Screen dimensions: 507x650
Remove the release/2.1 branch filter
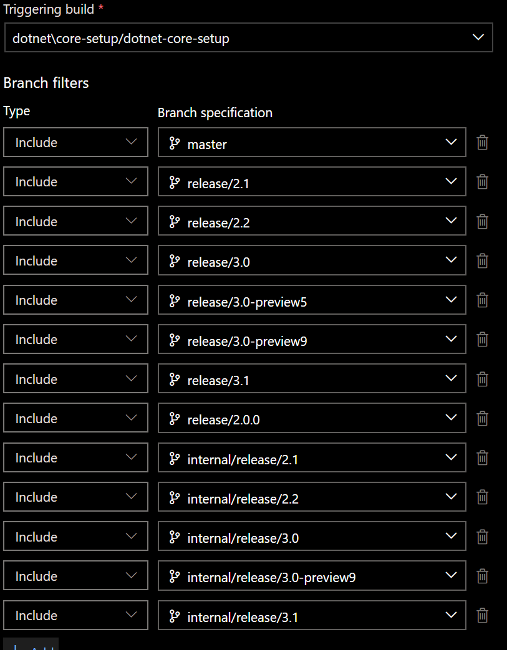pyautogui.click(x=482, y=181)
